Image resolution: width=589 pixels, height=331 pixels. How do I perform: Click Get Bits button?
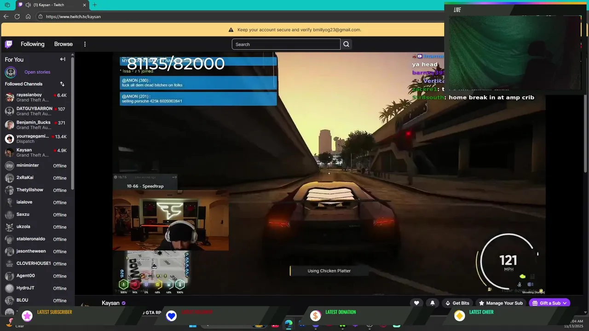pos(457,303)
